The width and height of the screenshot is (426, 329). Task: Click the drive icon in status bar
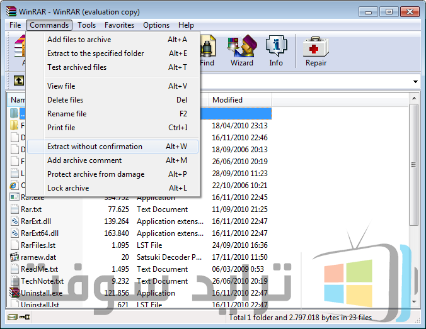[x=12, y=317]
